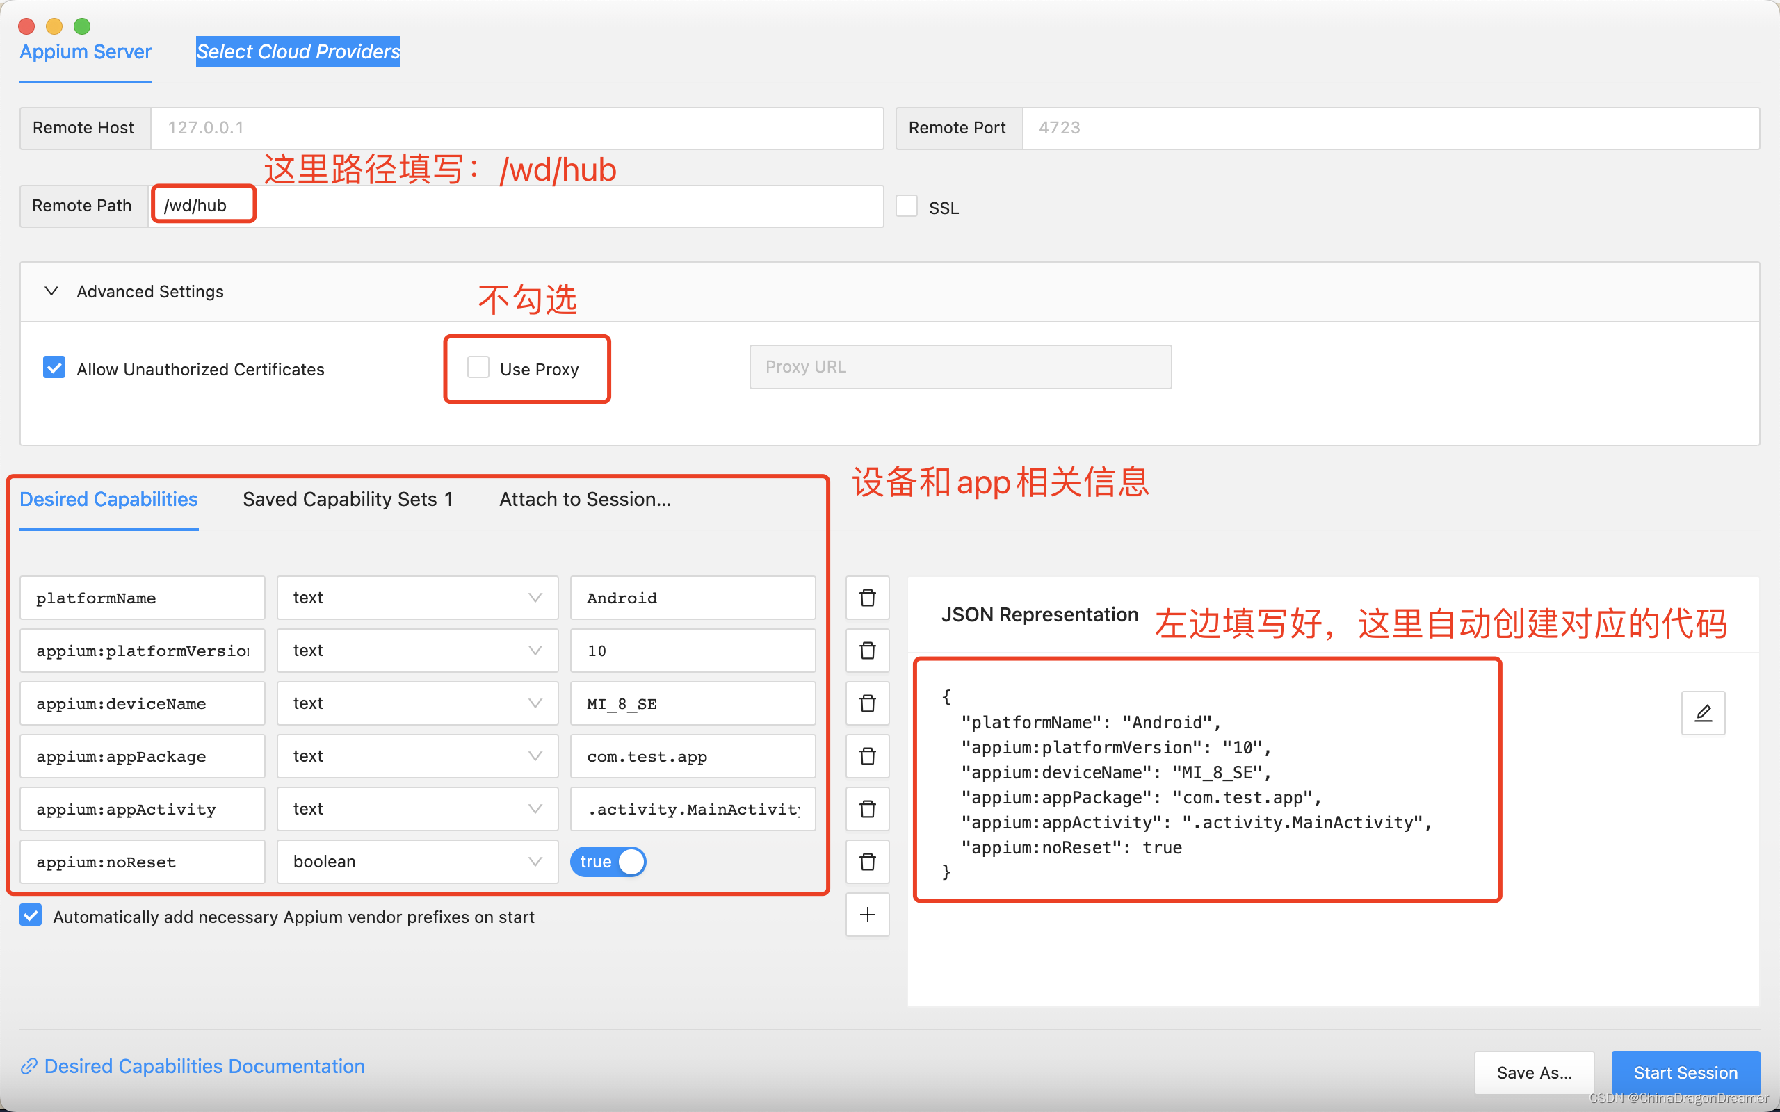This screenshot has width=1780, height=1112.
Task: Click the Start Session button
Action: coord(1685,1072)
